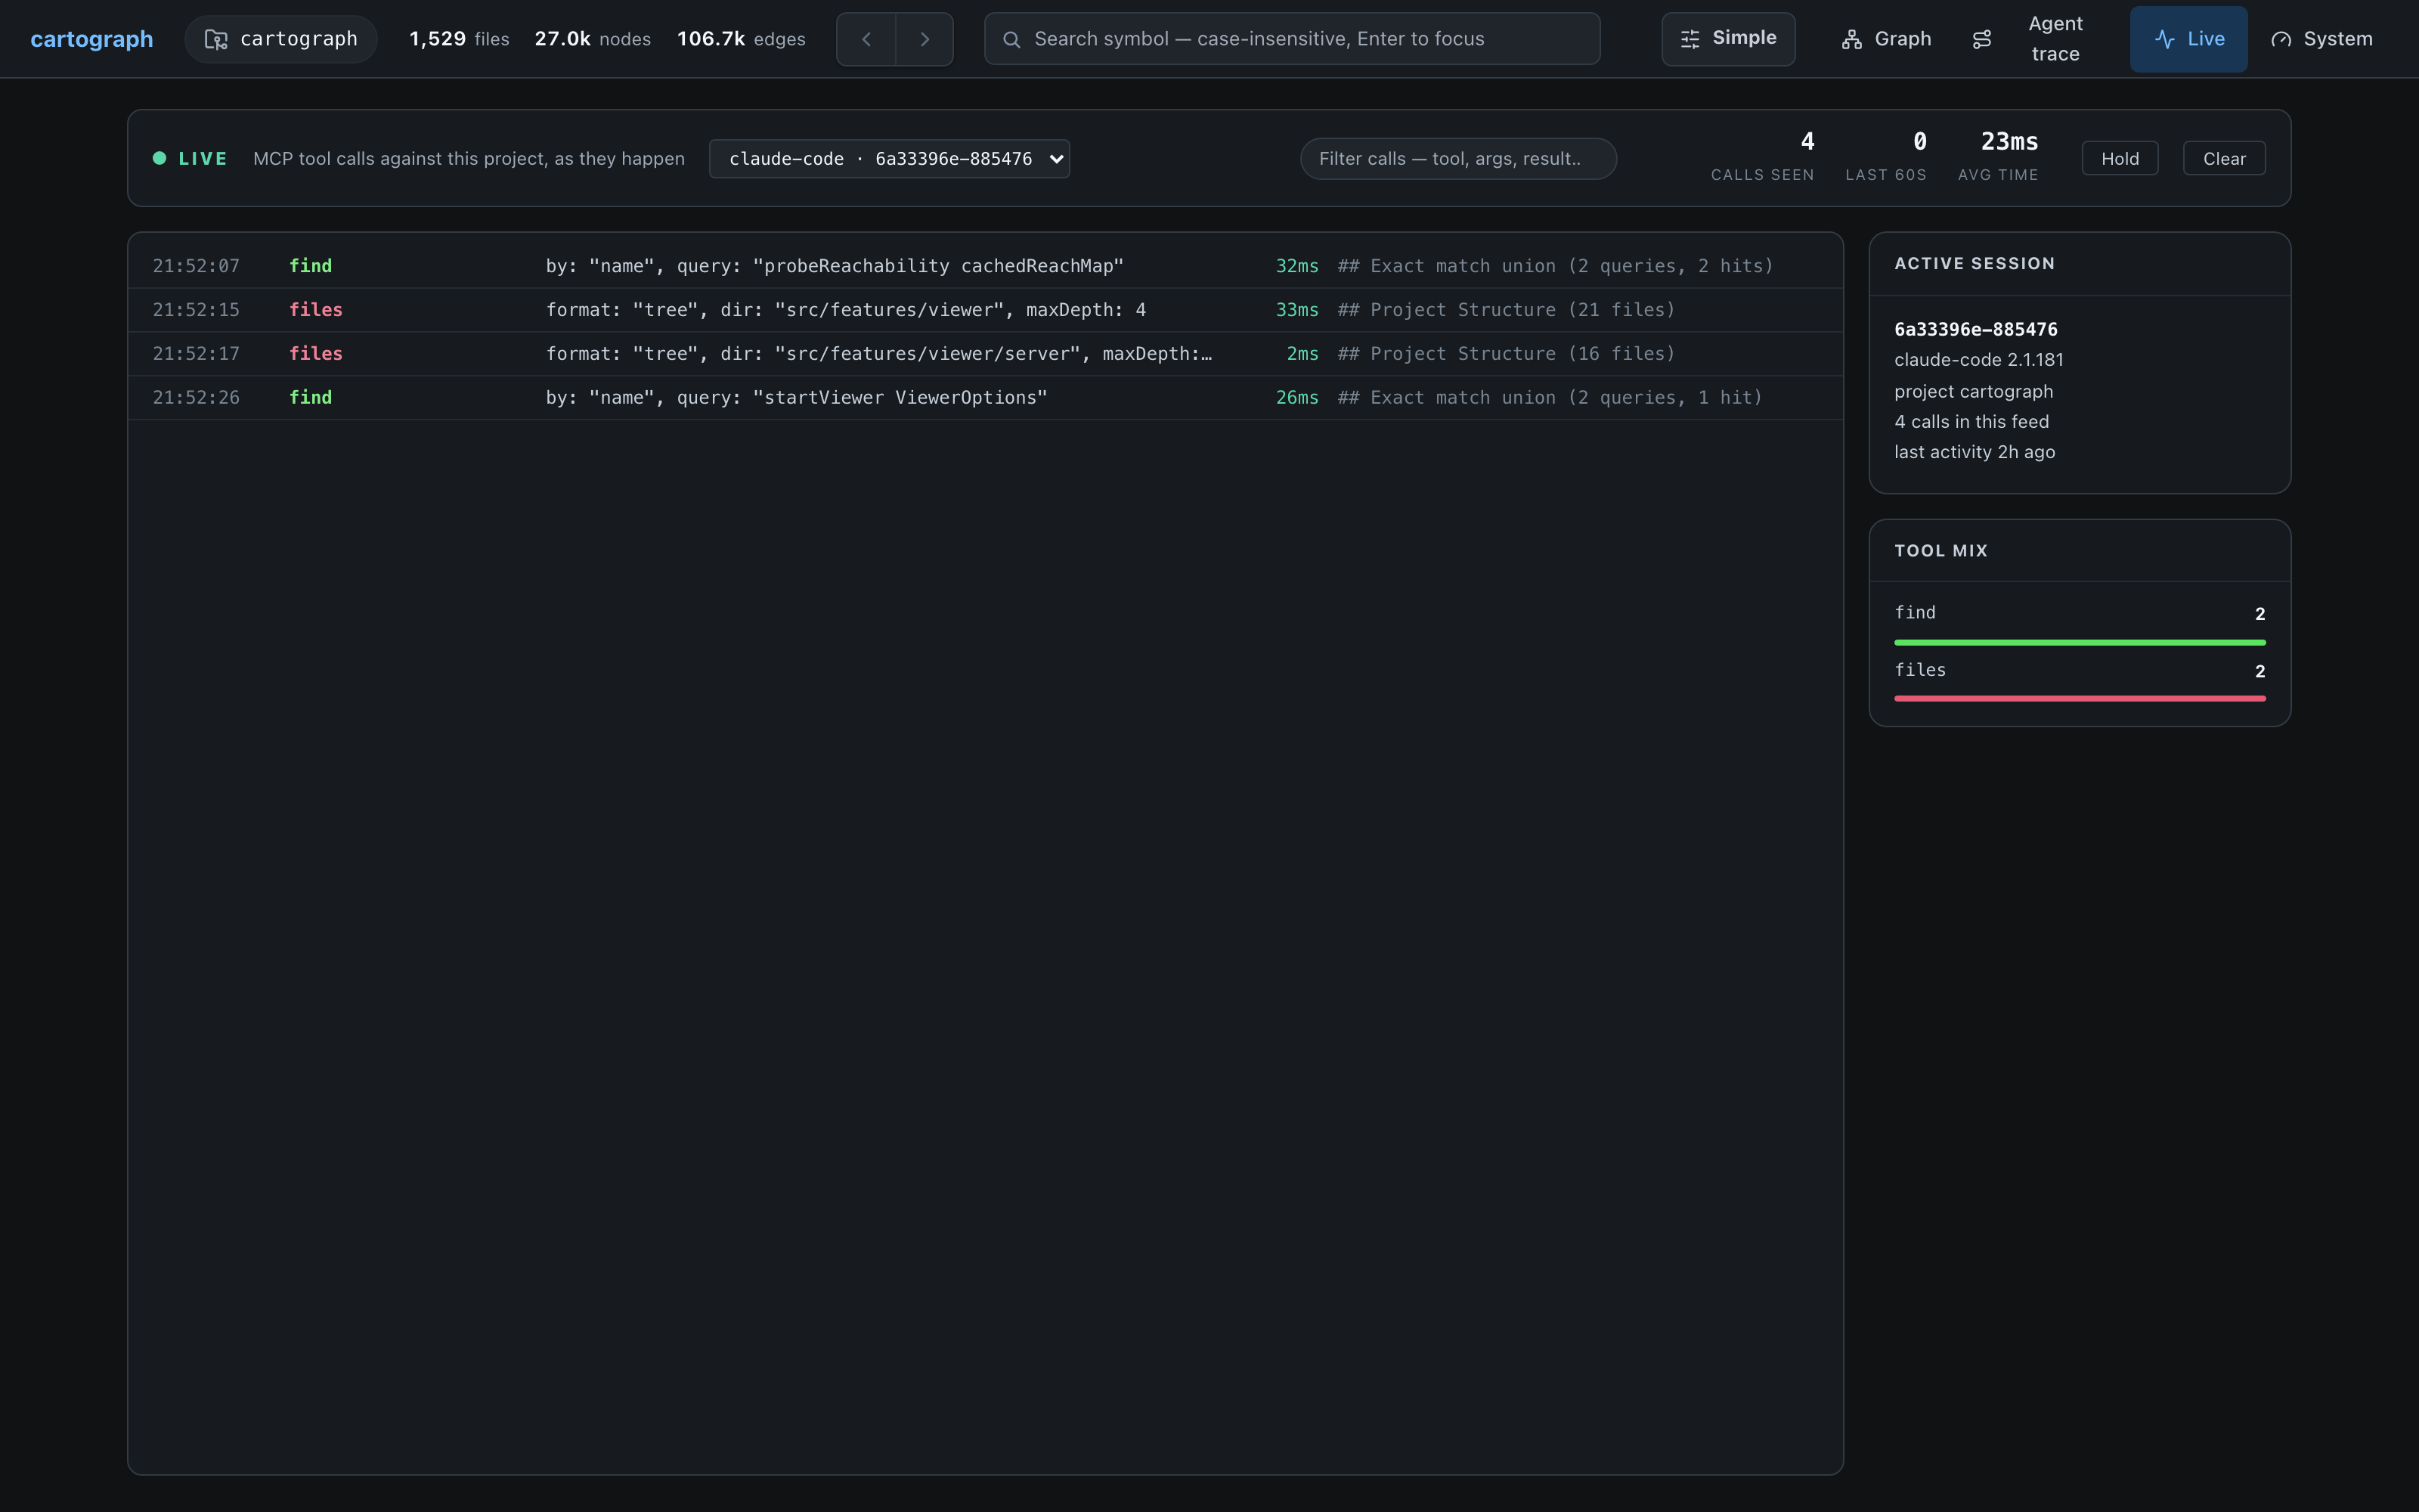The width and height of the screenshot is (2419, 1512).
Task: Click session ID 6a33396e-885476 in Active Session
Action: pyautogui.click(x=1975, y=329)
